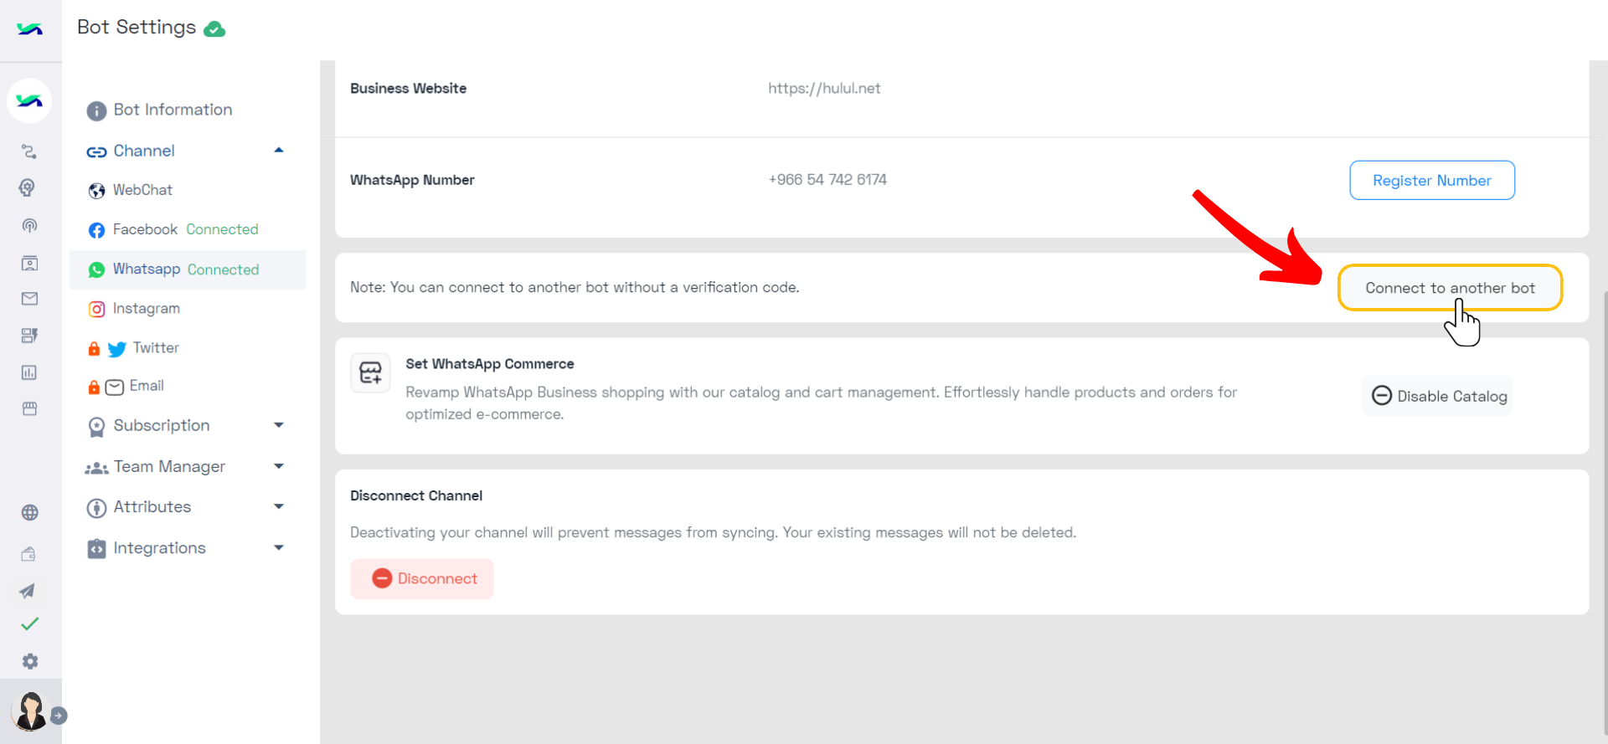Click the green check mark sidebar icon

pyautogui.click(x=30, y=623)
